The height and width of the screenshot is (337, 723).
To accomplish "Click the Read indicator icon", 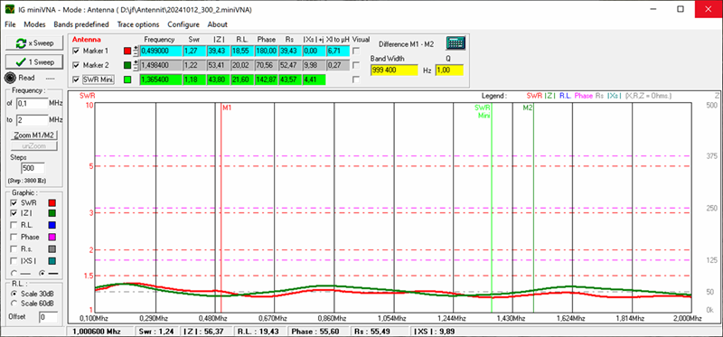I will 11,78.
